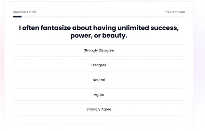Click the question heading about unlimited success
205x131 pixels.
pyautogui.click(x=99, y=32)
